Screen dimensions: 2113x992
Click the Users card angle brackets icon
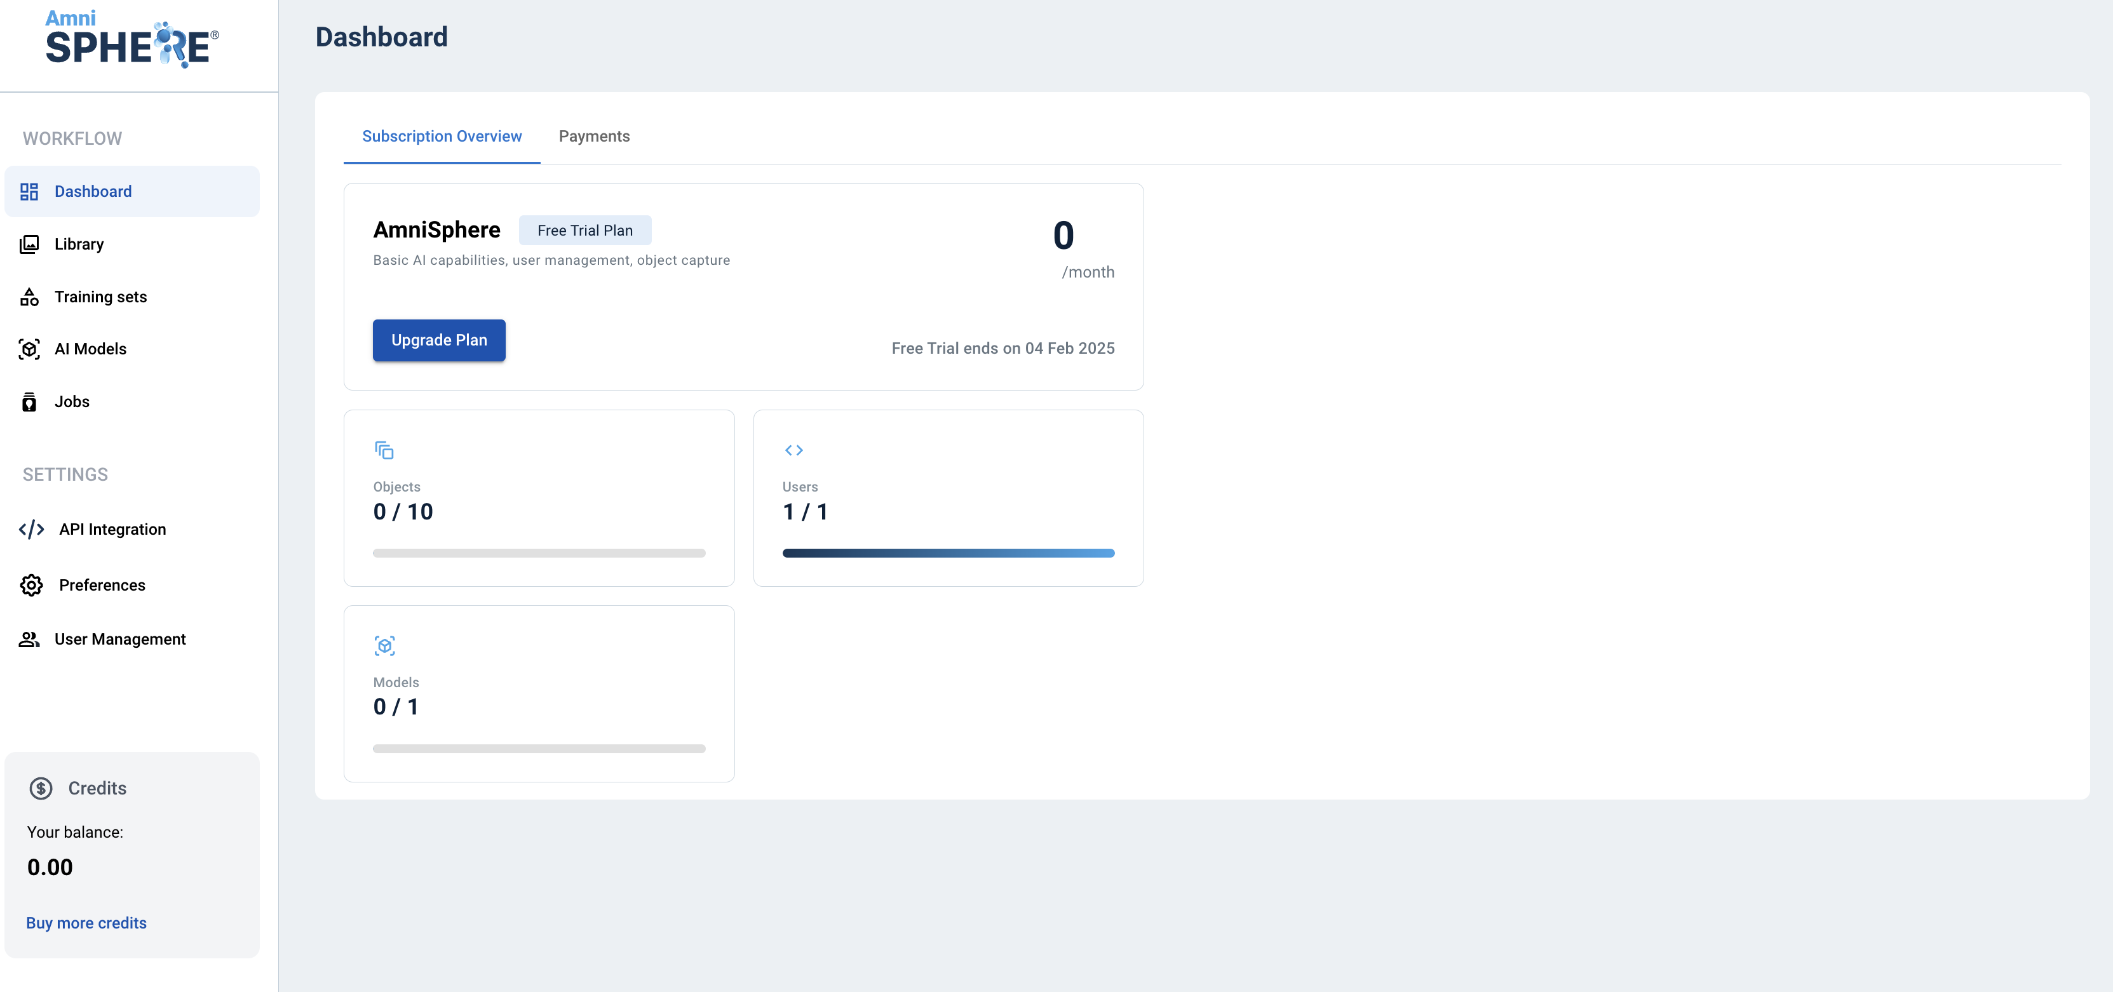pyautogui.click(x=794, y=450)
